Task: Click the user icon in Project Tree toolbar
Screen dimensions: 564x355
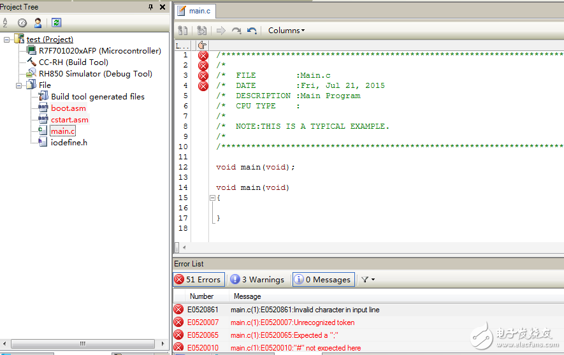Action: (x=38, y=23)
